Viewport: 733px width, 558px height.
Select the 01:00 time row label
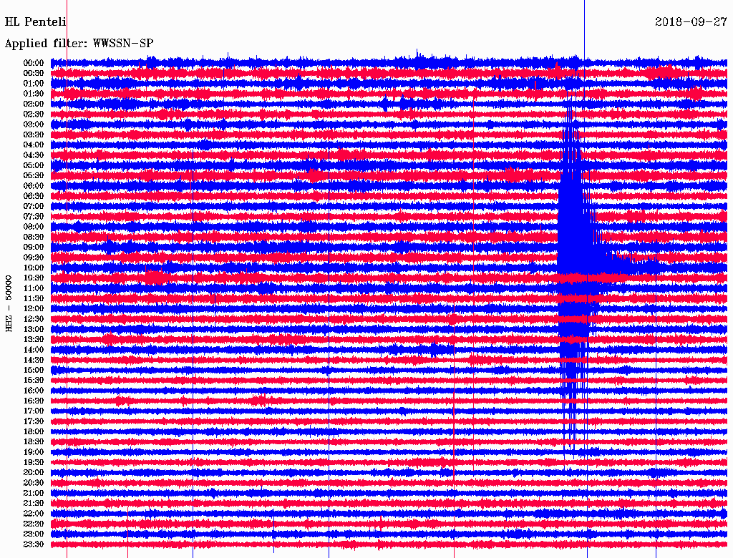(x=33, y=84)
